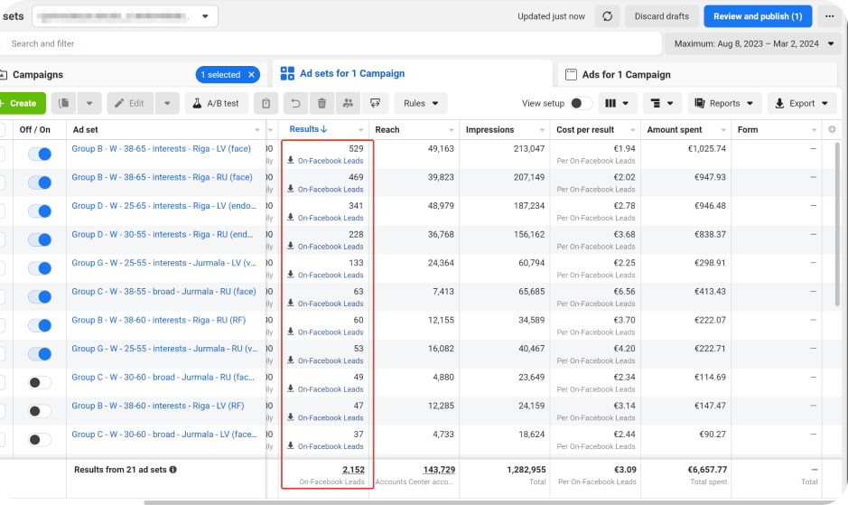Viewport: 848px width, 505px height.
Task: Click the Review and publish button
Action: [x=757, y=16]
